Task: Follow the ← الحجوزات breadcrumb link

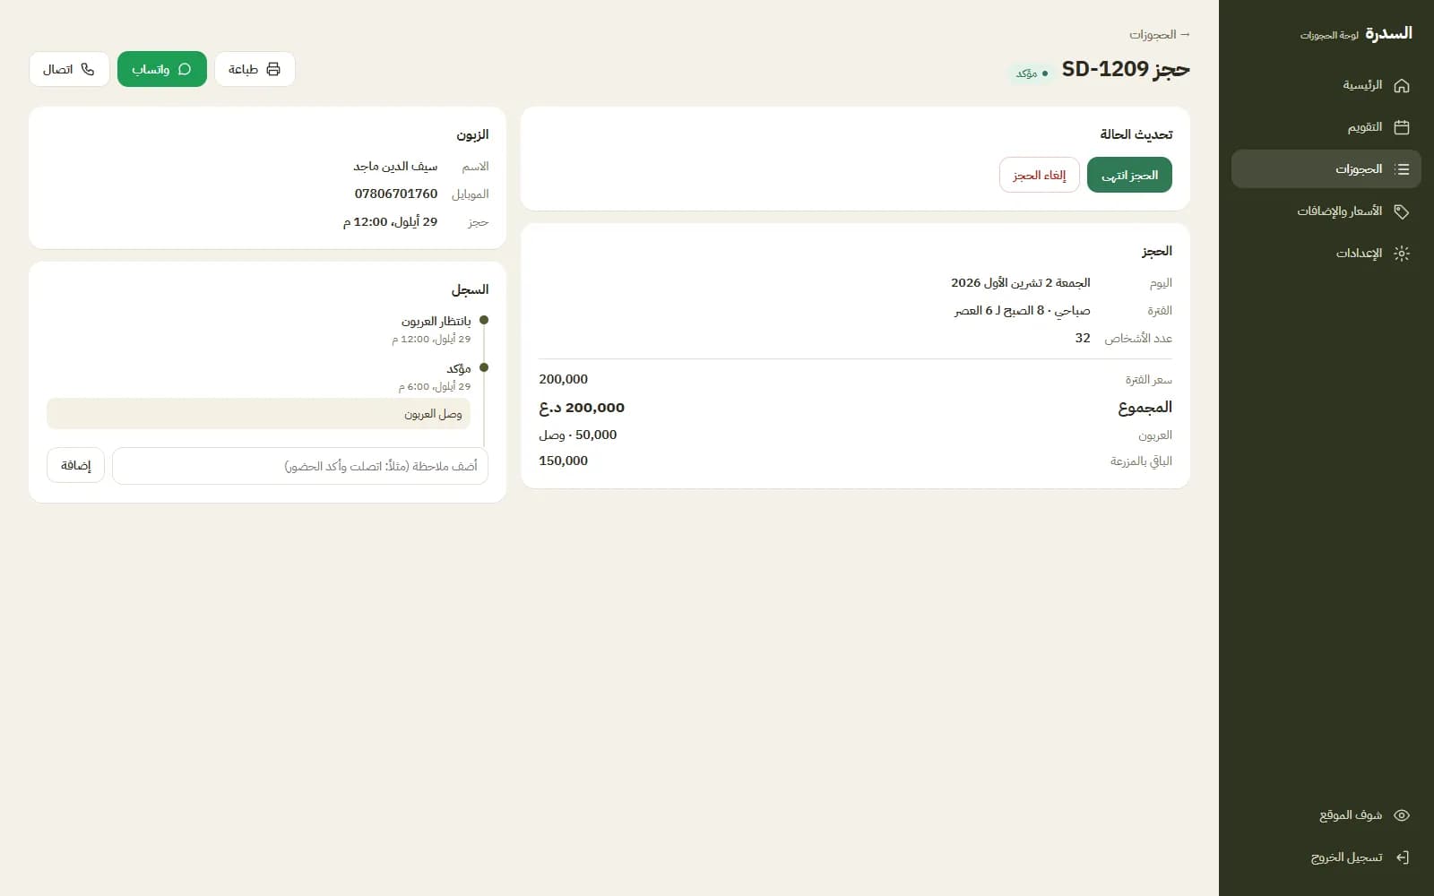Action: click(x=1160, y=34)
